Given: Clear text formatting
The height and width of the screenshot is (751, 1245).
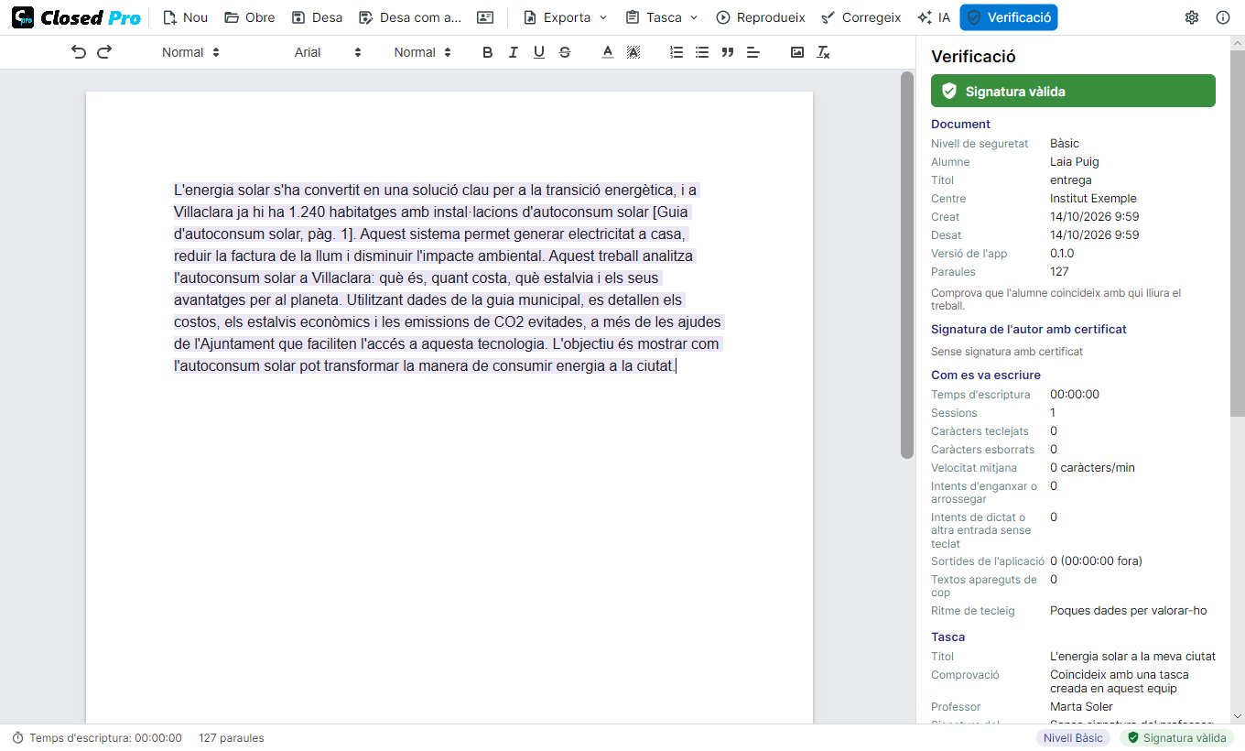Looking at the screenshot, I should [823, 52].
